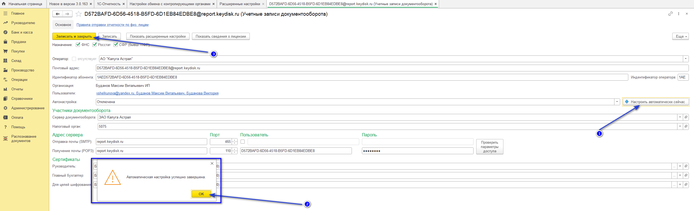Open Распознавание документов section

(24, 139)
